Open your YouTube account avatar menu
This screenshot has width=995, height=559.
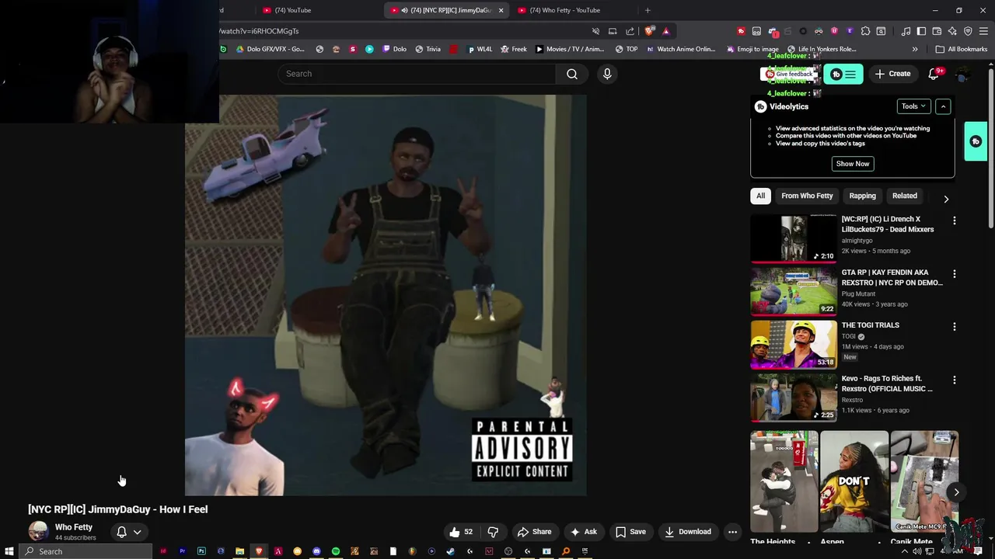[x=963, y=74]
